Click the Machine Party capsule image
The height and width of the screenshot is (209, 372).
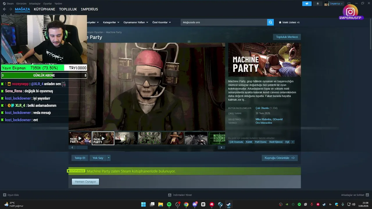(264, 60)
